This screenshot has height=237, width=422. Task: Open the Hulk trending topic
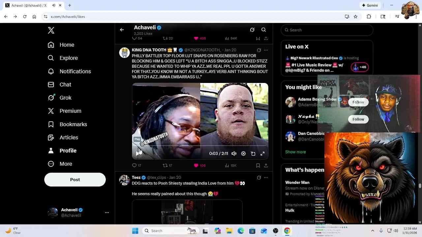[x=290, y=210]
